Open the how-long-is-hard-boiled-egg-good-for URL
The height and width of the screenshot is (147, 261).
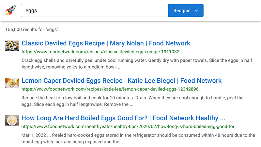128,126
